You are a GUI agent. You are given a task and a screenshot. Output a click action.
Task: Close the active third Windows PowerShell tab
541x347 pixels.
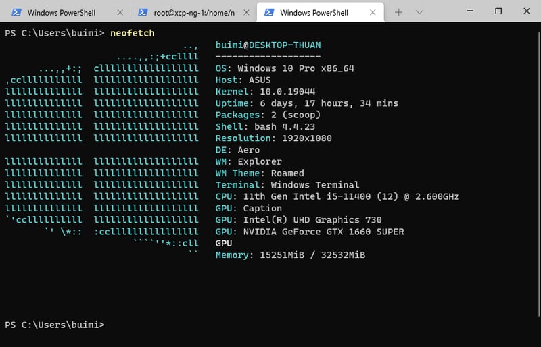pos(373,12)
